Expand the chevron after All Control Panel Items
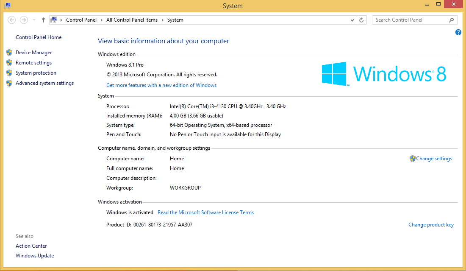This screenshot has height=271, width=466. (163, 20)
